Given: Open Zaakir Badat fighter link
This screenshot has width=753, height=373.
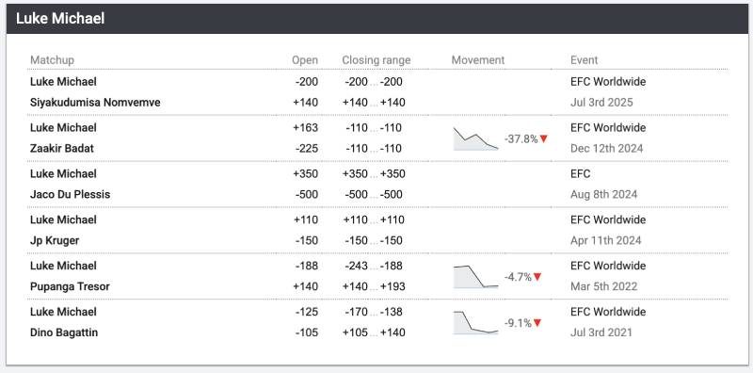Looking at the screenshot, I should (x=62, y=148).
